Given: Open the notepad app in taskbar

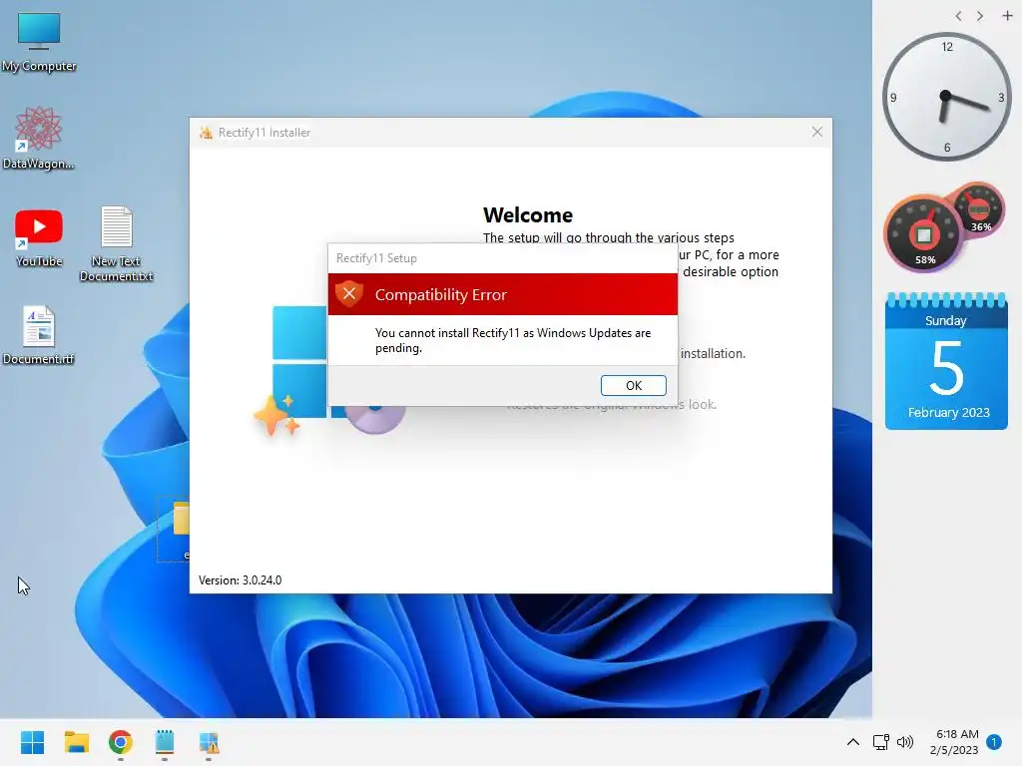Looking at the screenshot, I should pos(165,742).
